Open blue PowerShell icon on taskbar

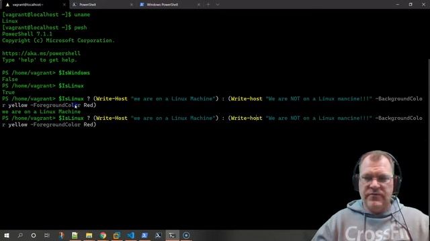pos(144,235)
